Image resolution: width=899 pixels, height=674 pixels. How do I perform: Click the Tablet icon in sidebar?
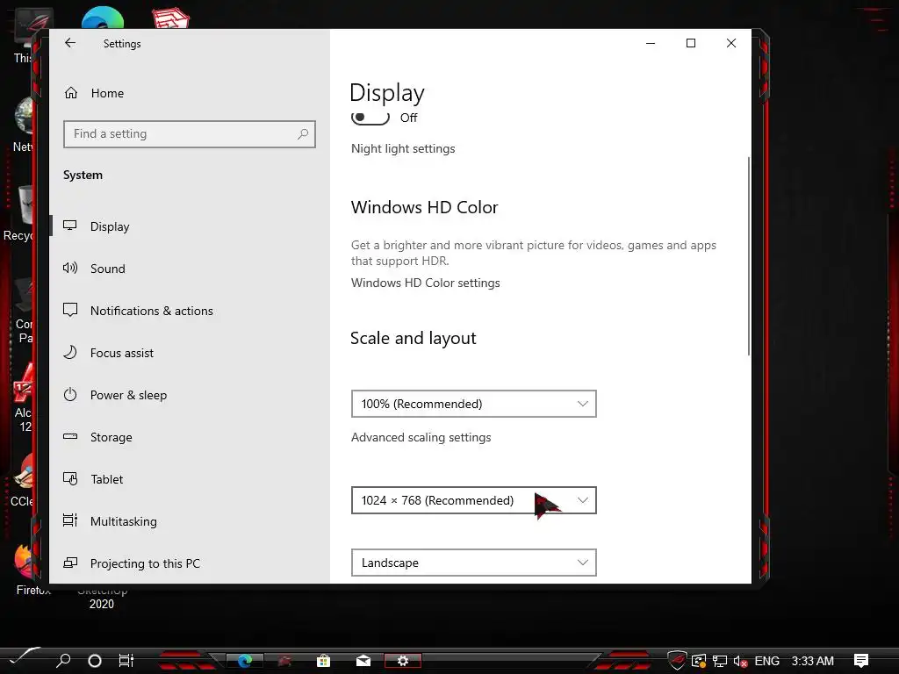(70, 478)
